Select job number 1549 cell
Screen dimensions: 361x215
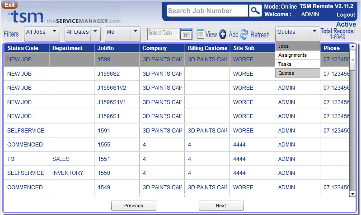(x=117, y=188)
